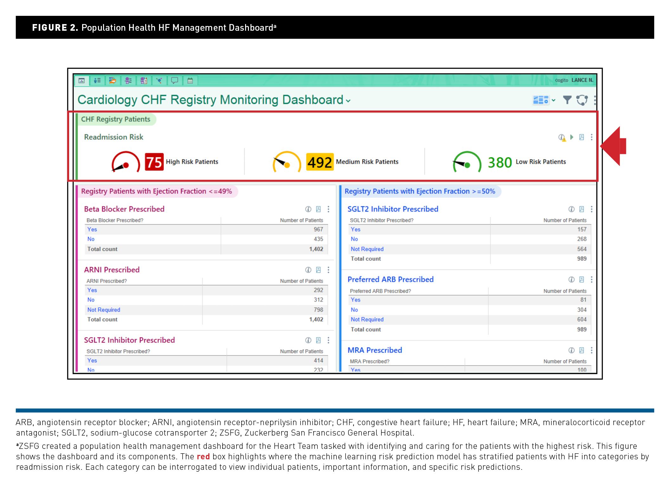670x491 pixels.
Task: Click the Readmission Risk info warning icon
Action: (x=562, y=137)
